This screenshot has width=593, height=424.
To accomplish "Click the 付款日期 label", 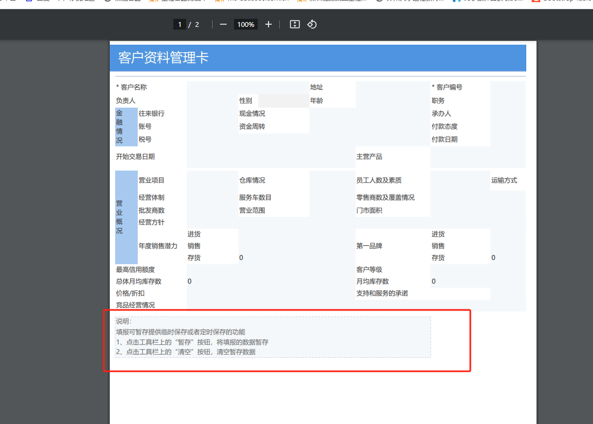I will coord(444,139).
